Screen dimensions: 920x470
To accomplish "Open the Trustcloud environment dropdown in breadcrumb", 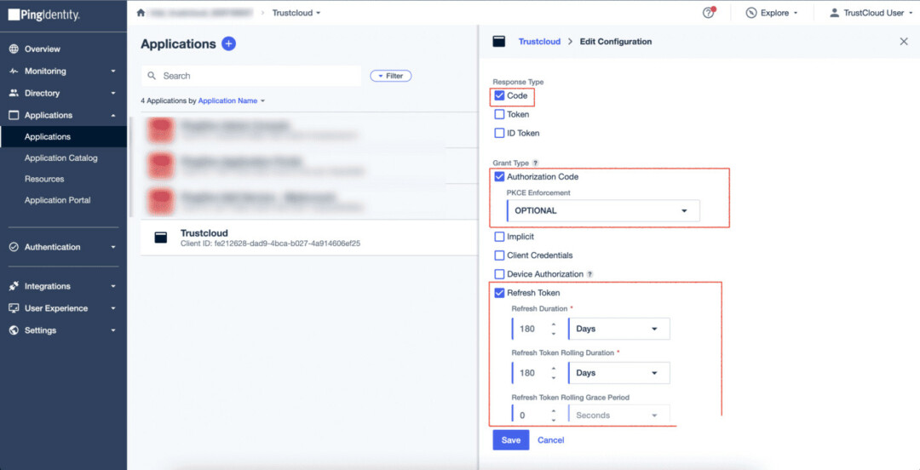I will click(x=296, y=13).
